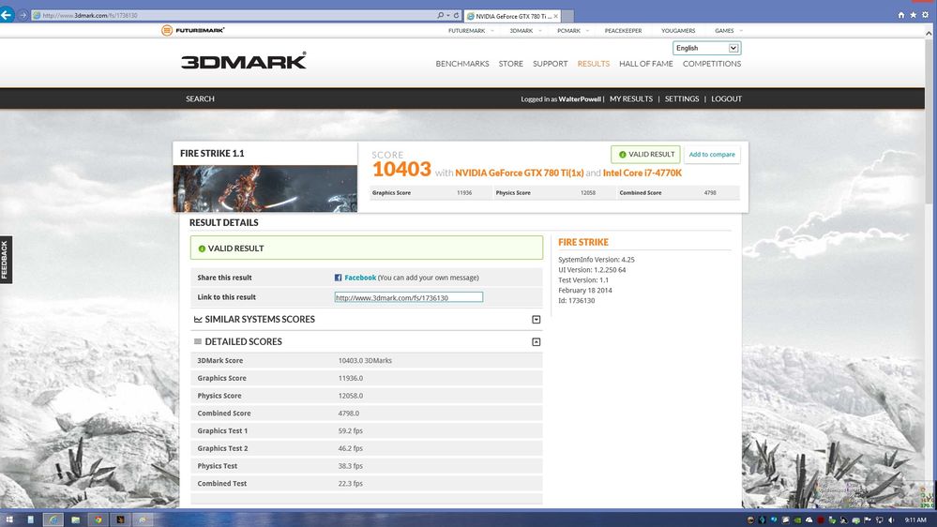Open the BENCHMARKS menu

tap(461, 64)
